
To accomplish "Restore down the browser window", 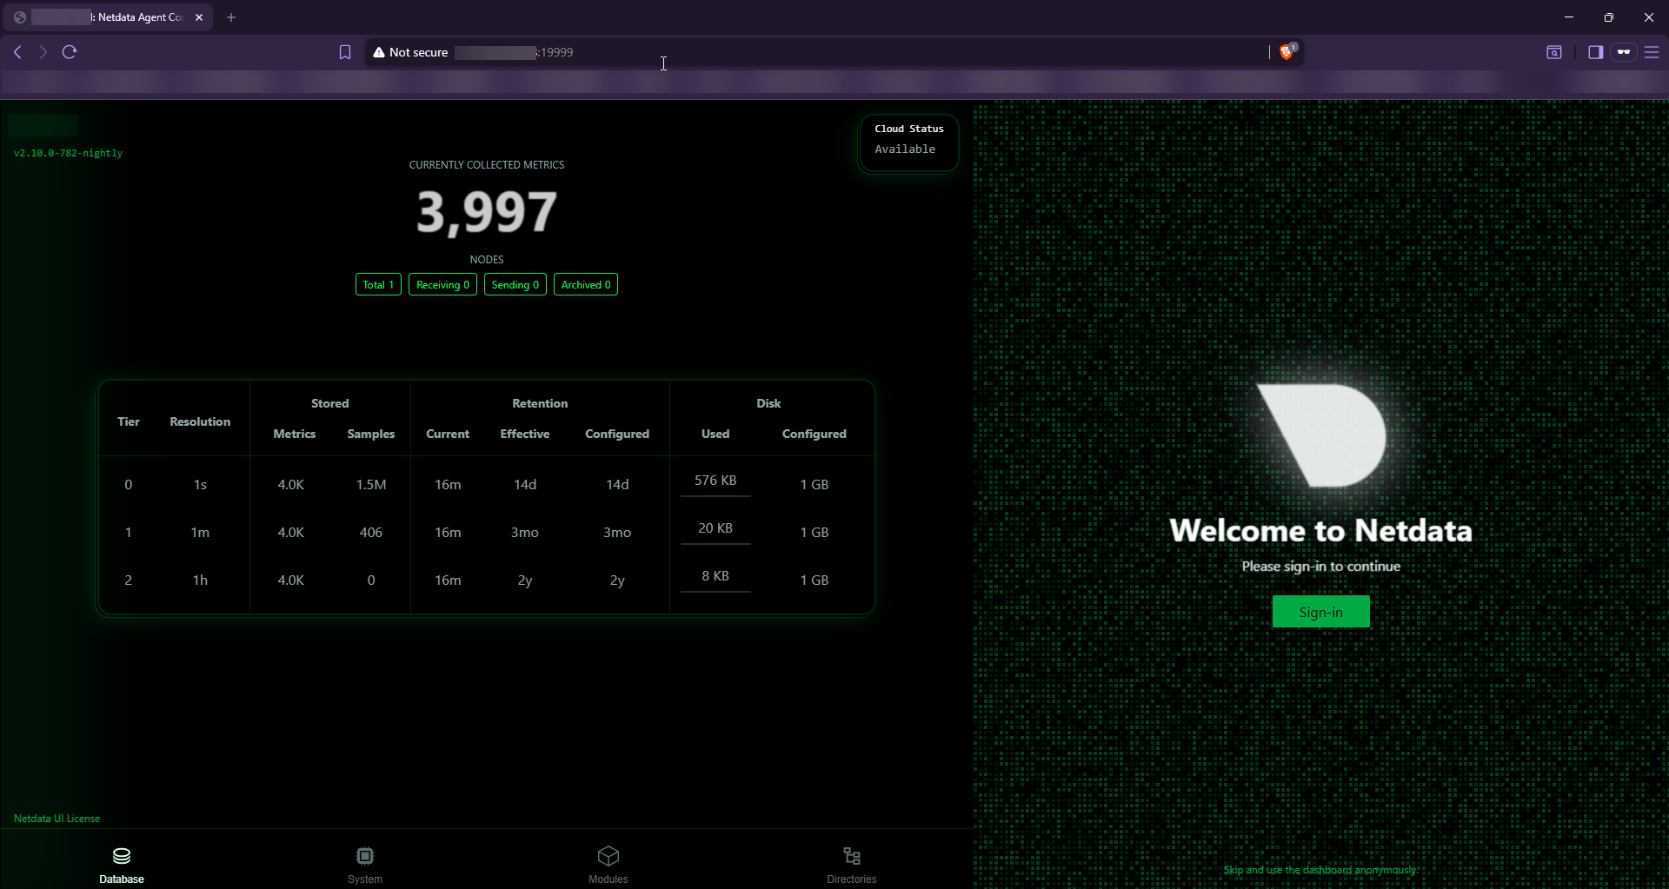I will (x=1609, y=17).
